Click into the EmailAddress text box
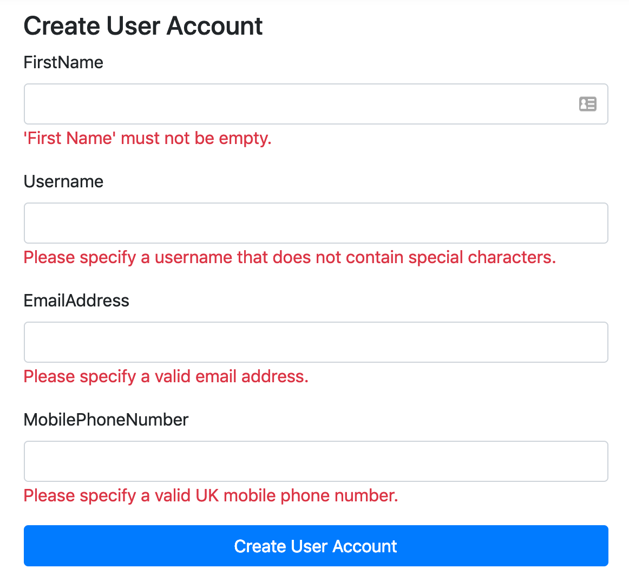Screen dimensions: 629x588 pyautogui.click(x=316, y=342)
